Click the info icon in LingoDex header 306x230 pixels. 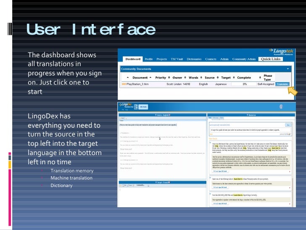[x=281, y=107]
